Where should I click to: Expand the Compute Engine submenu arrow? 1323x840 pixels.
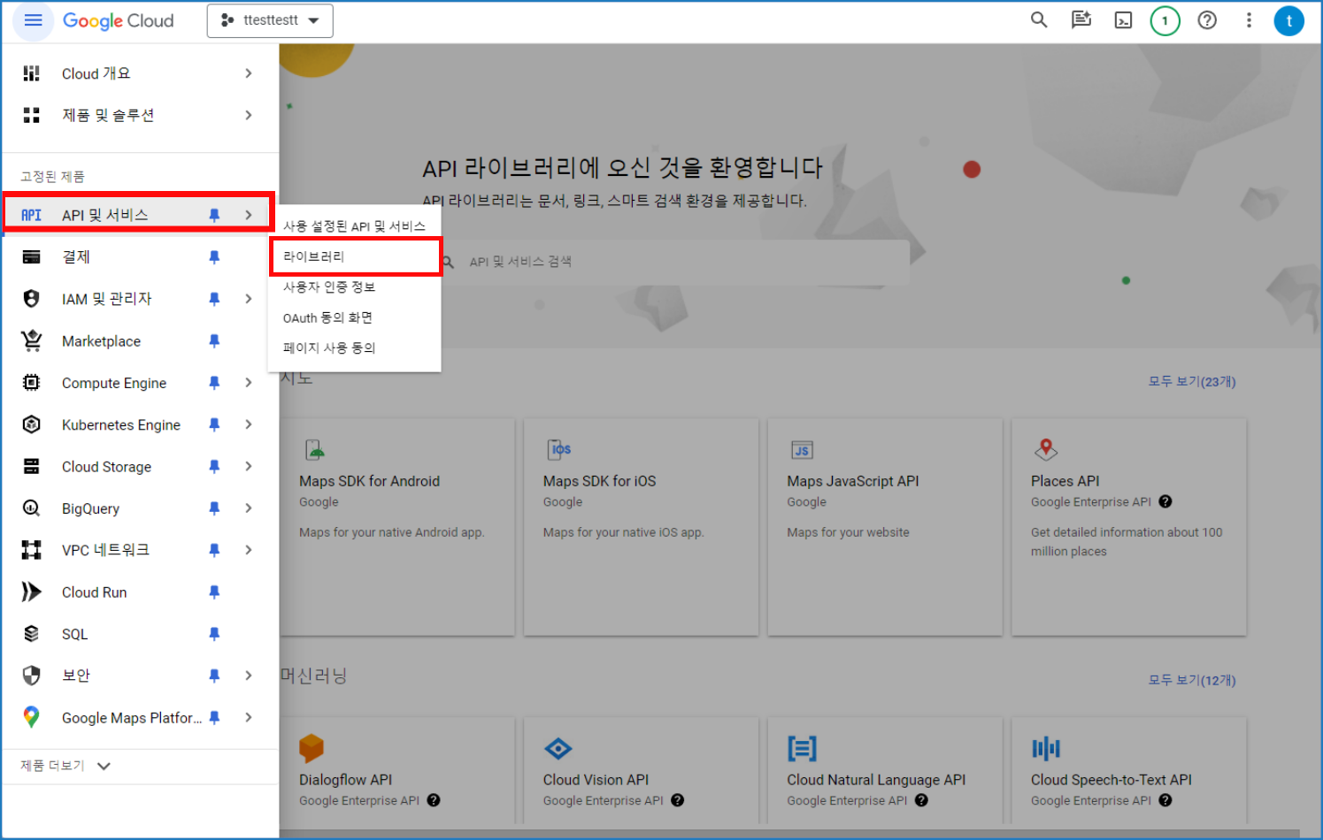click(x=249, y=383)
